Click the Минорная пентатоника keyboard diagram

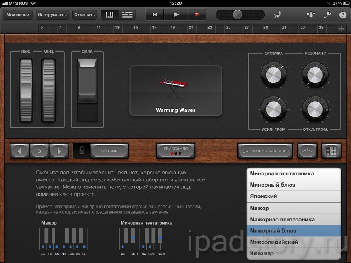click(143, 239)
